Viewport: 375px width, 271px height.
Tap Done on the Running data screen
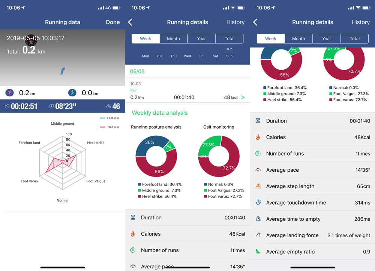[112, 22]
